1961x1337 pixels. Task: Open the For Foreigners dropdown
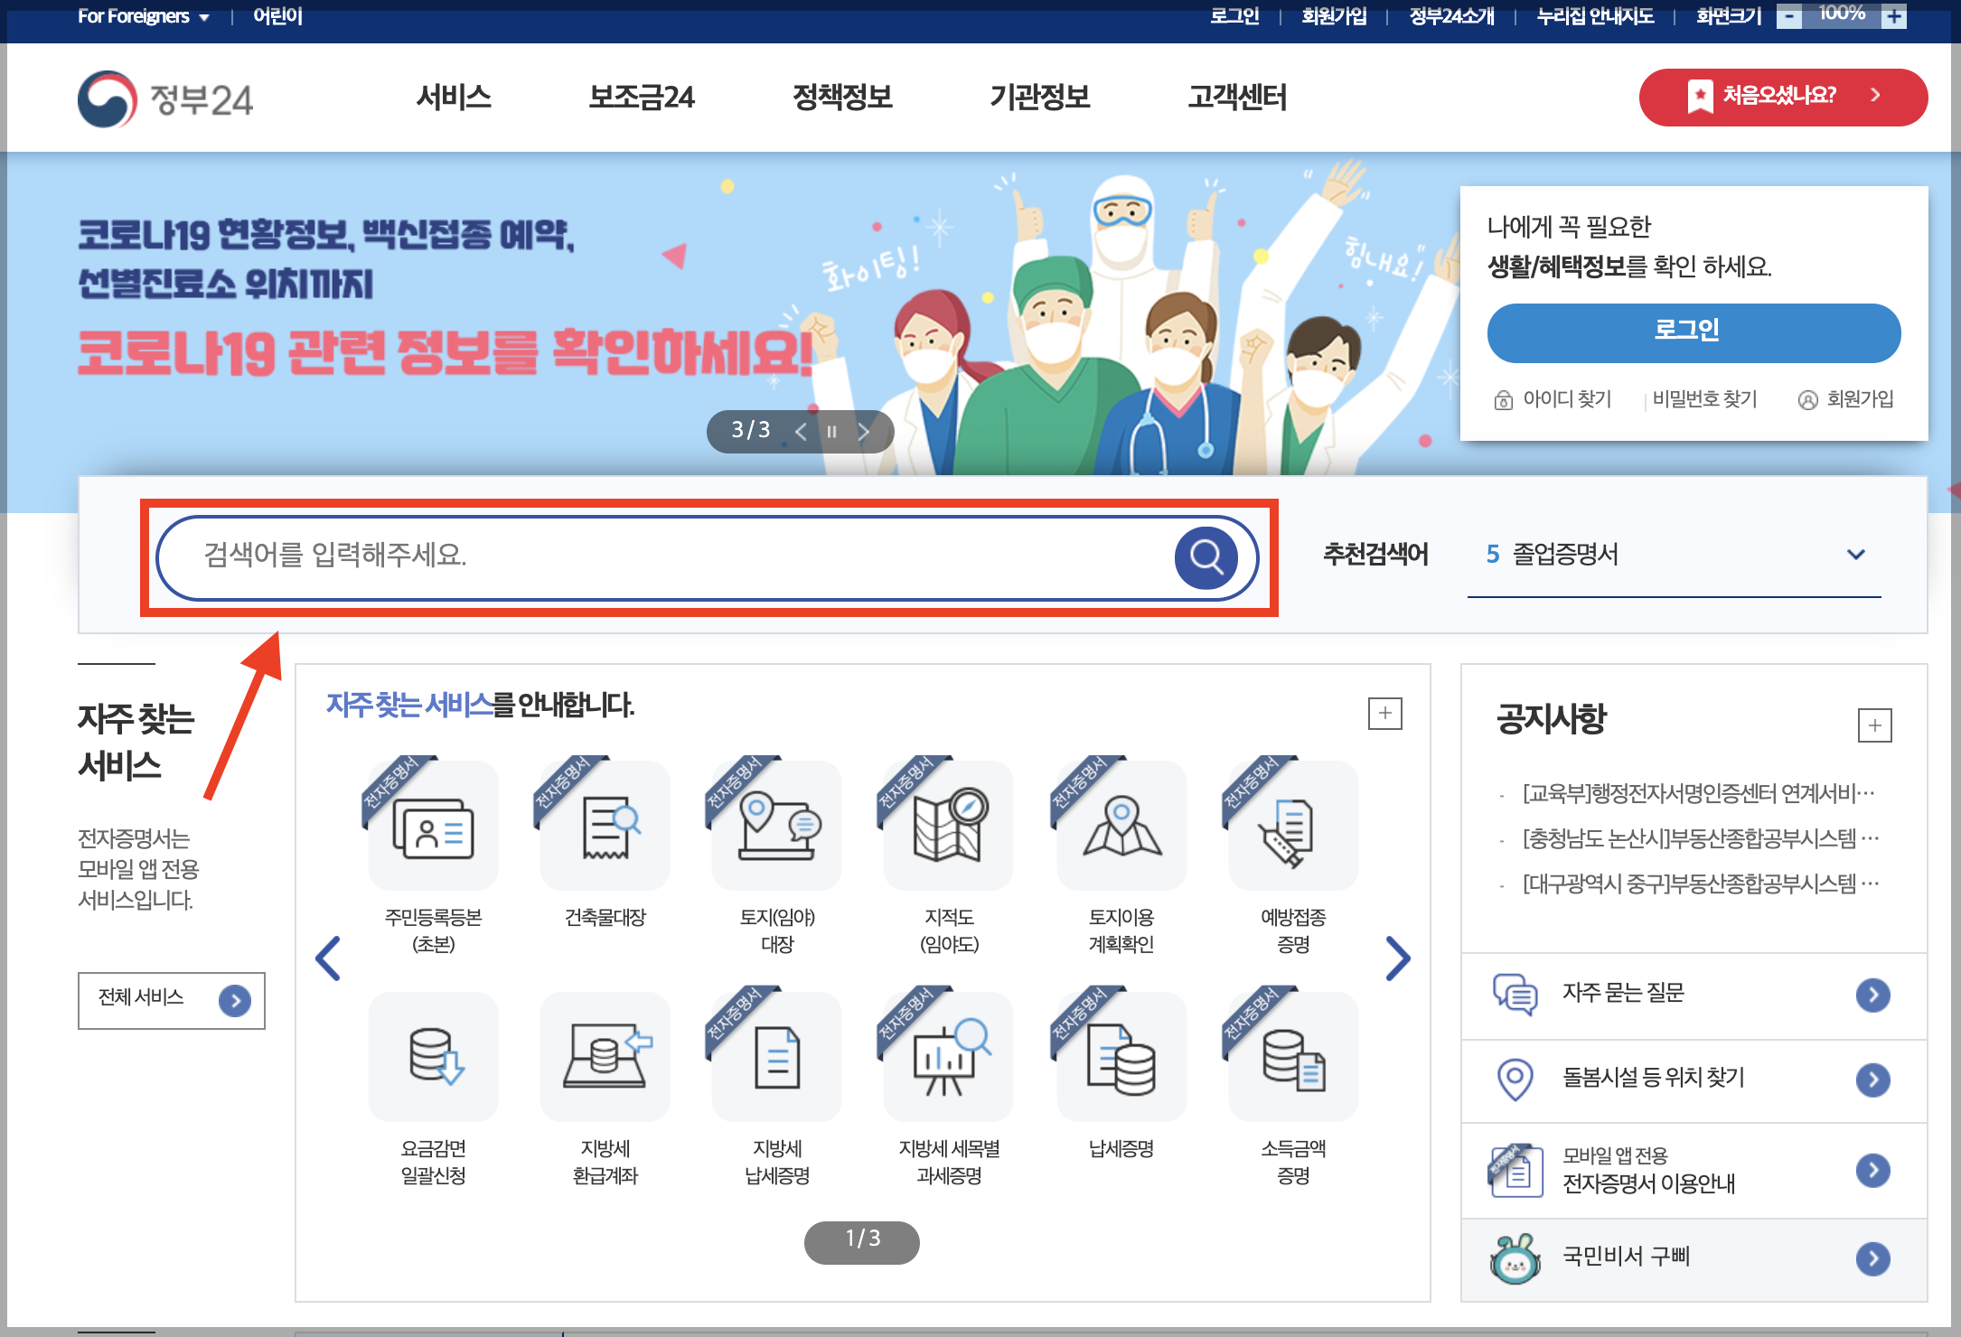coord(143,16)
